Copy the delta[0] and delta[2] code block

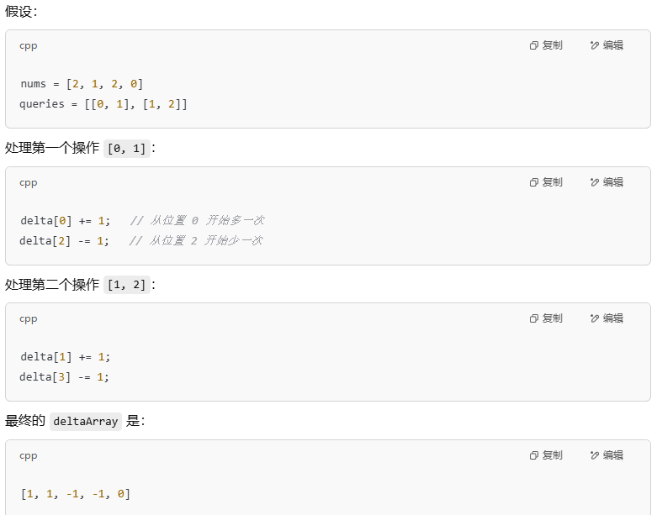pos(546,182)
